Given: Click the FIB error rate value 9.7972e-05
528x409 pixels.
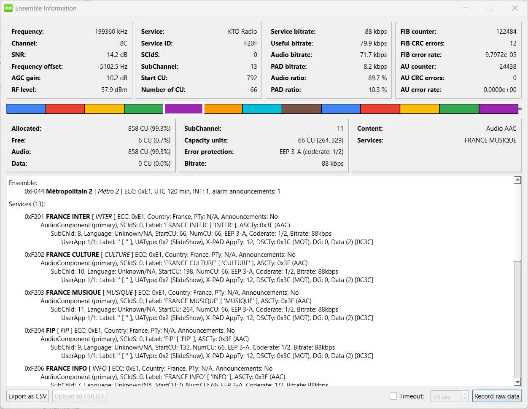Looking at the screenshot, I should [x=501, y=55].
